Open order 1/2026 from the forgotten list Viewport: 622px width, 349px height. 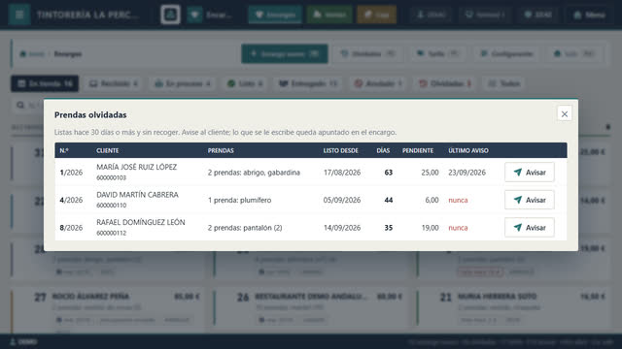coord(71,173)
